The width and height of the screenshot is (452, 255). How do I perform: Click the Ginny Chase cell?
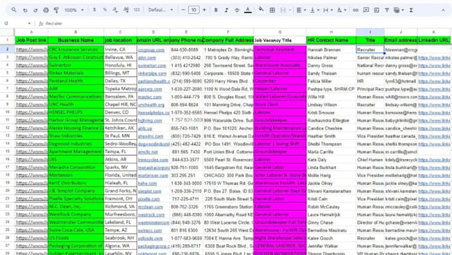tap(331, 222)
